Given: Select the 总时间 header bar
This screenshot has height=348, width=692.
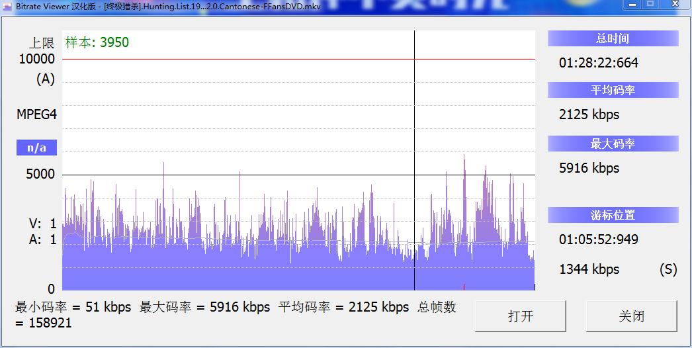Looking at the screenshot, I should tap(613, 39).
